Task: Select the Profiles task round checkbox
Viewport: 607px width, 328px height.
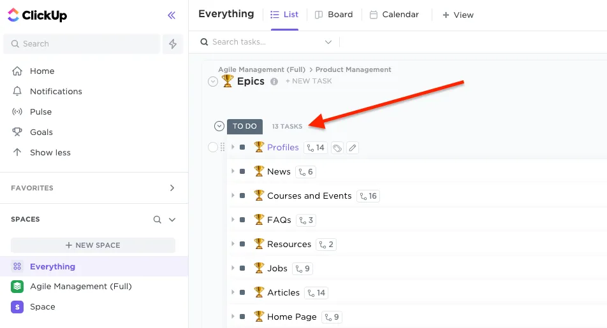Action: tap(213, 147)
